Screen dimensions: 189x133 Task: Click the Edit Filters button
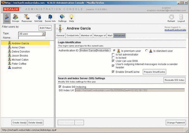coord(45,28)
